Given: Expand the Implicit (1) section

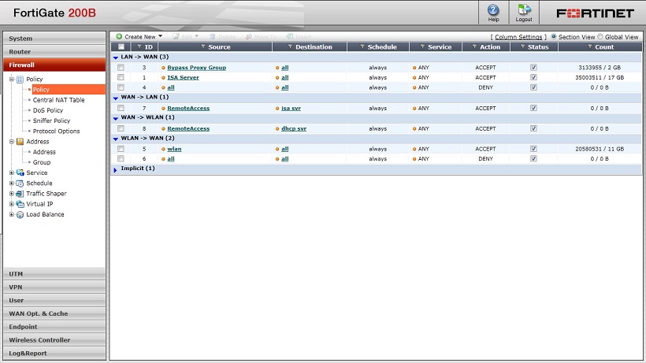Looking at the screenshot, I should click(x=115, y=169).
